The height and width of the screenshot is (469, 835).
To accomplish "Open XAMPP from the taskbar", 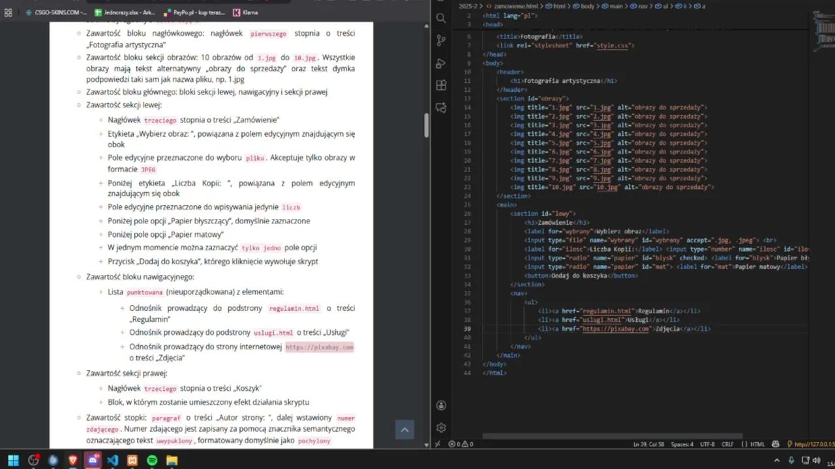I will click(132, 461).
